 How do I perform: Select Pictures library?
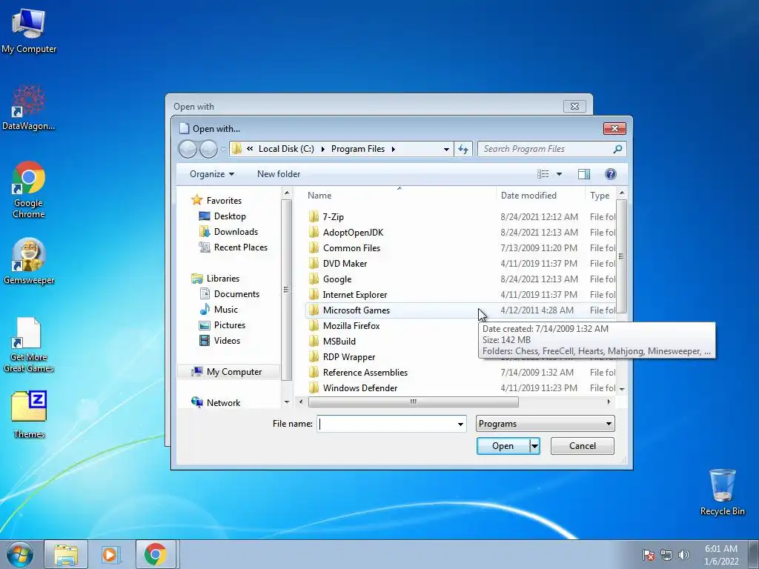tap(222, 325)
